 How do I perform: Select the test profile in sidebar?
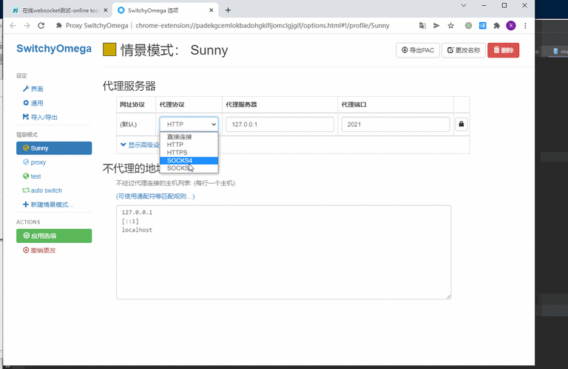tap(32, 176)
